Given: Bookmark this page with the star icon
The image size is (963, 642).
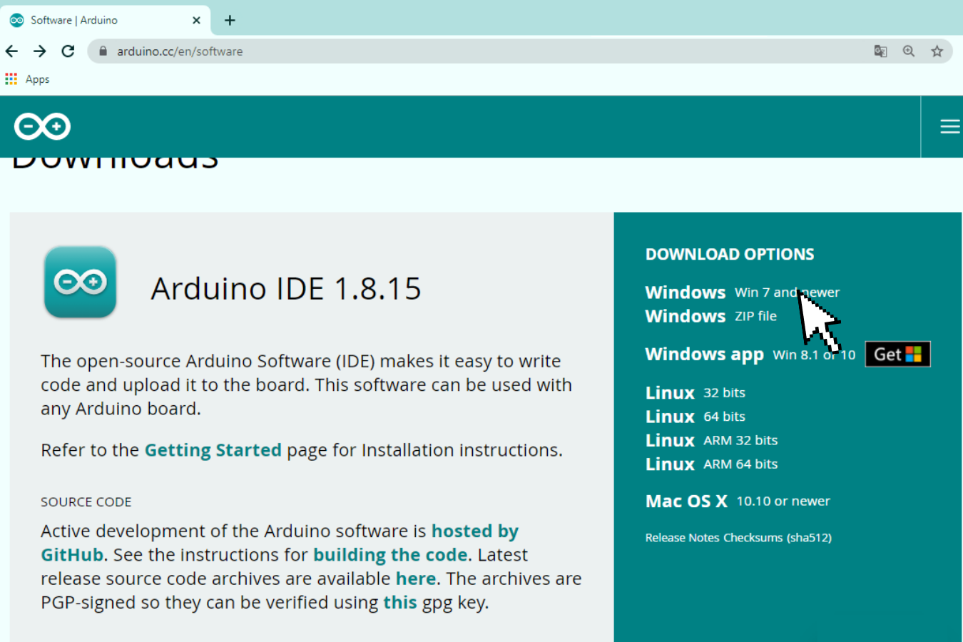Looking at the screenshot, I should click(937, 51).
